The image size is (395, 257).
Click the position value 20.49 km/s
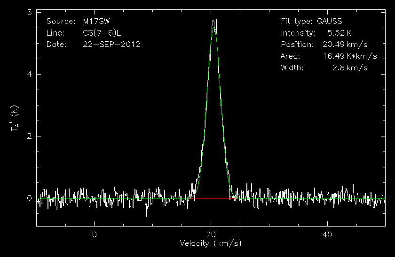[345, 45]
